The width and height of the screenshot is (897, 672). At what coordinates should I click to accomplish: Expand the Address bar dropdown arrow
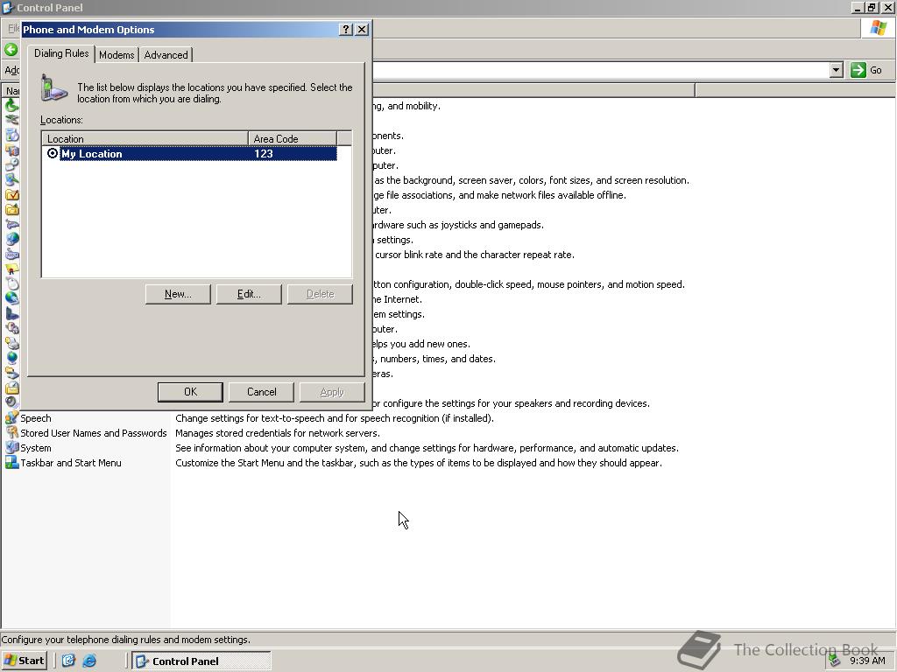click(837, 70)
